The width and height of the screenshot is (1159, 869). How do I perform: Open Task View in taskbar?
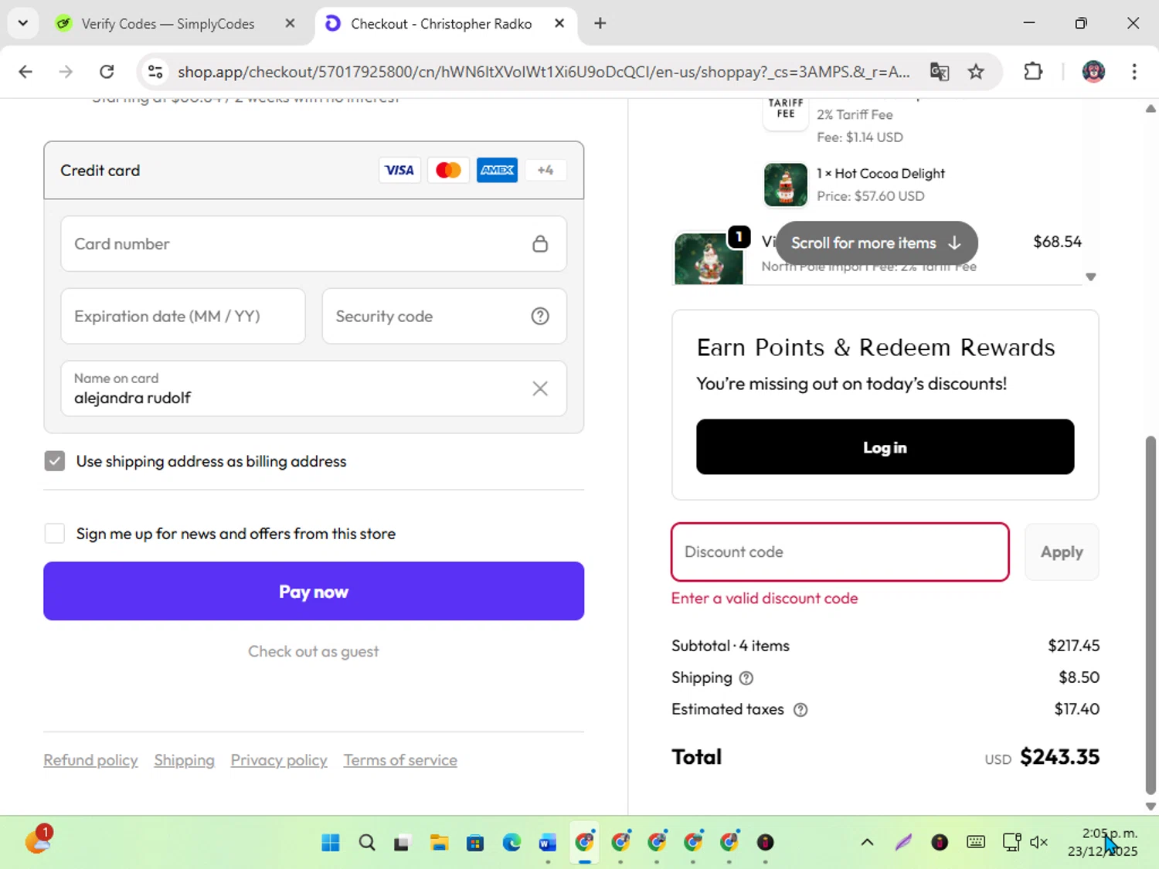[402, 843]
